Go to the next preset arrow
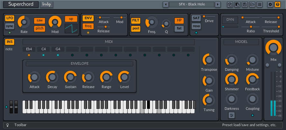Image resolution: width=286 pixels, height=130 pixels. [x=217, y=4]
